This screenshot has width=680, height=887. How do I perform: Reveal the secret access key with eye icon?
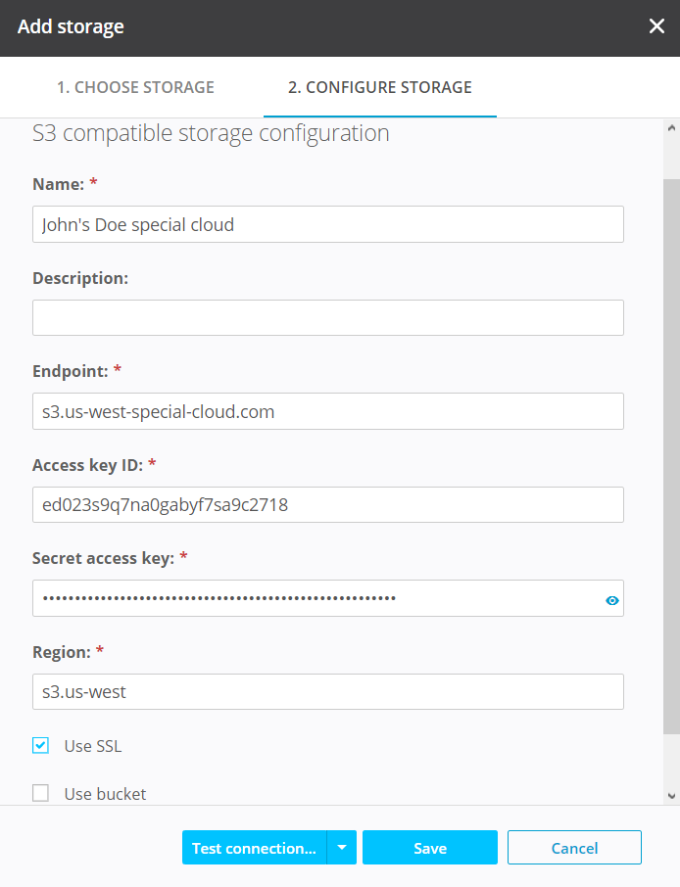click(612, 600)
